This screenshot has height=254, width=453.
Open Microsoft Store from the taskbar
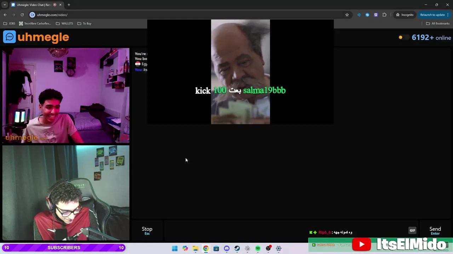[x=216, y=248]
